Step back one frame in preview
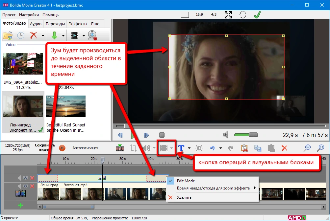Screen dimensions: 330x221 point(120,135)
